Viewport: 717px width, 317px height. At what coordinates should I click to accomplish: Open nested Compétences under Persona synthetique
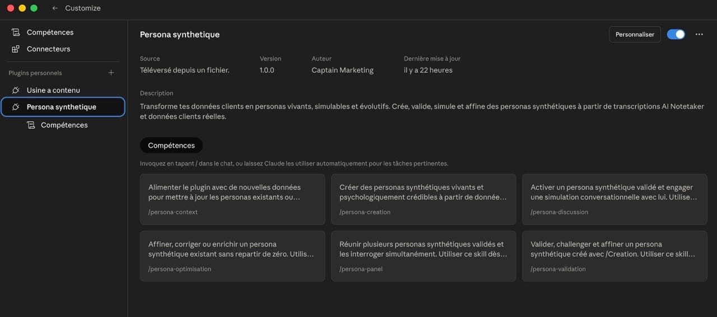64,125
